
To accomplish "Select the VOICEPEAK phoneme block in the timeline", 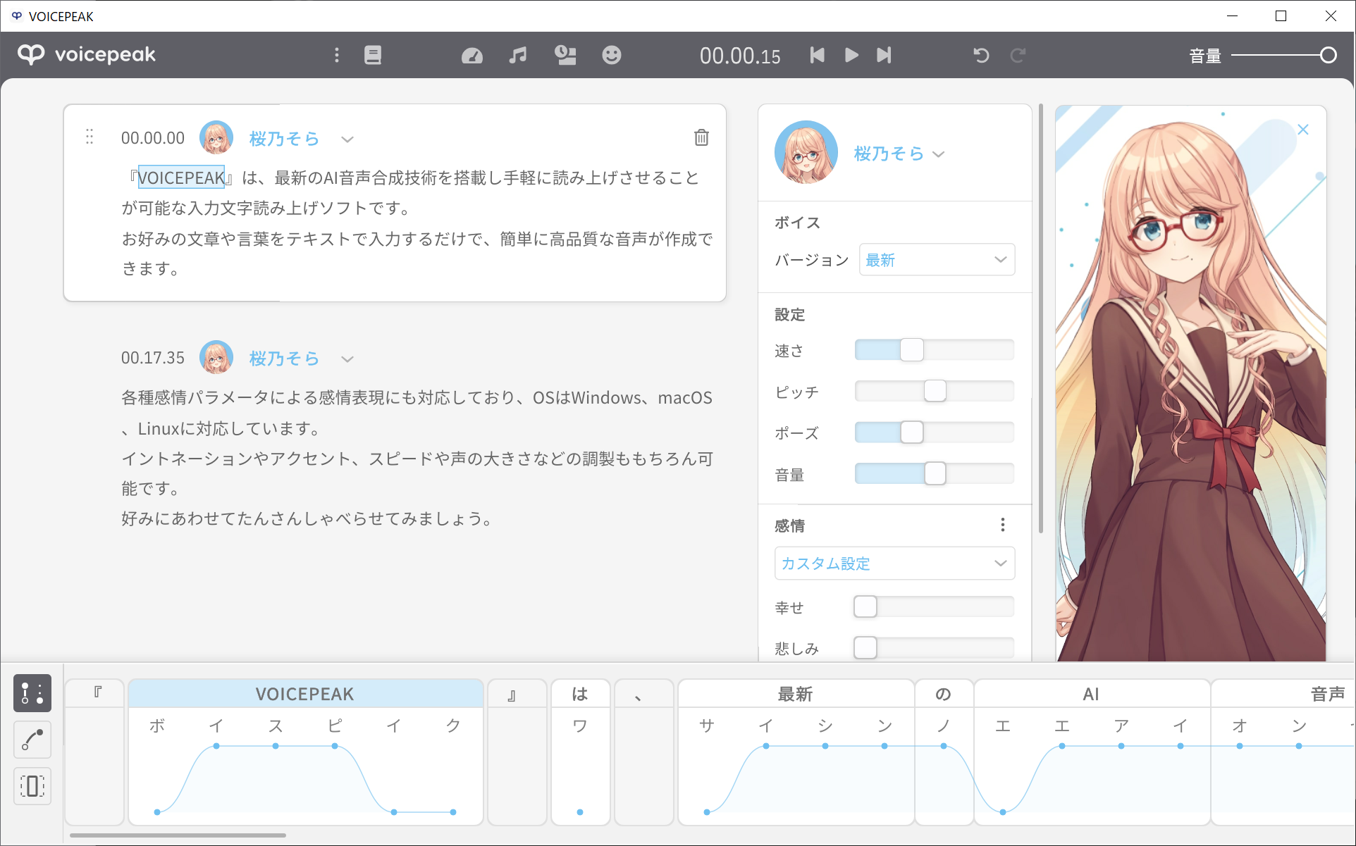I will (x=305, y=693).
